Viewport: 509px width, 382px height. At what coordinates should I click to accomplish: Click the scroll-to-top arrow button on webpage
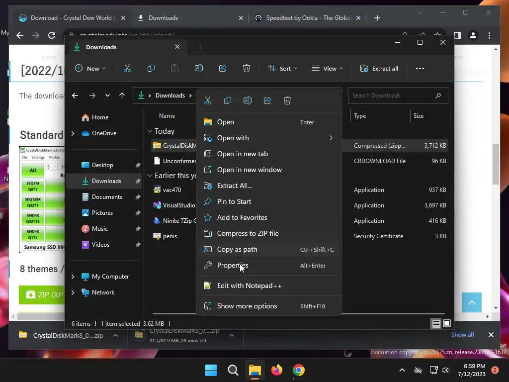(472, 302)
